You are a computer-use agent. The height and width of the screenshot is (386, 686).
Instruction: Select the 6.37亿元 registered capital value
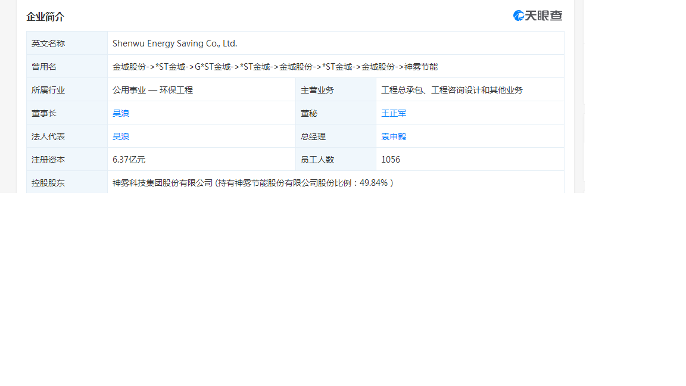point(129,160)
